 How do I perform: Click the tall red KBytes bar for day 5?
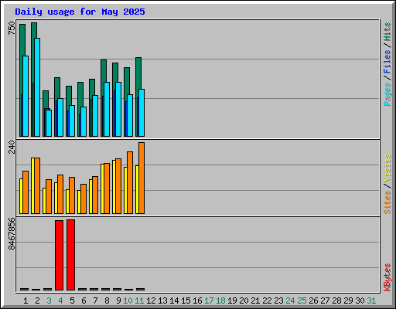click(70, 255)
